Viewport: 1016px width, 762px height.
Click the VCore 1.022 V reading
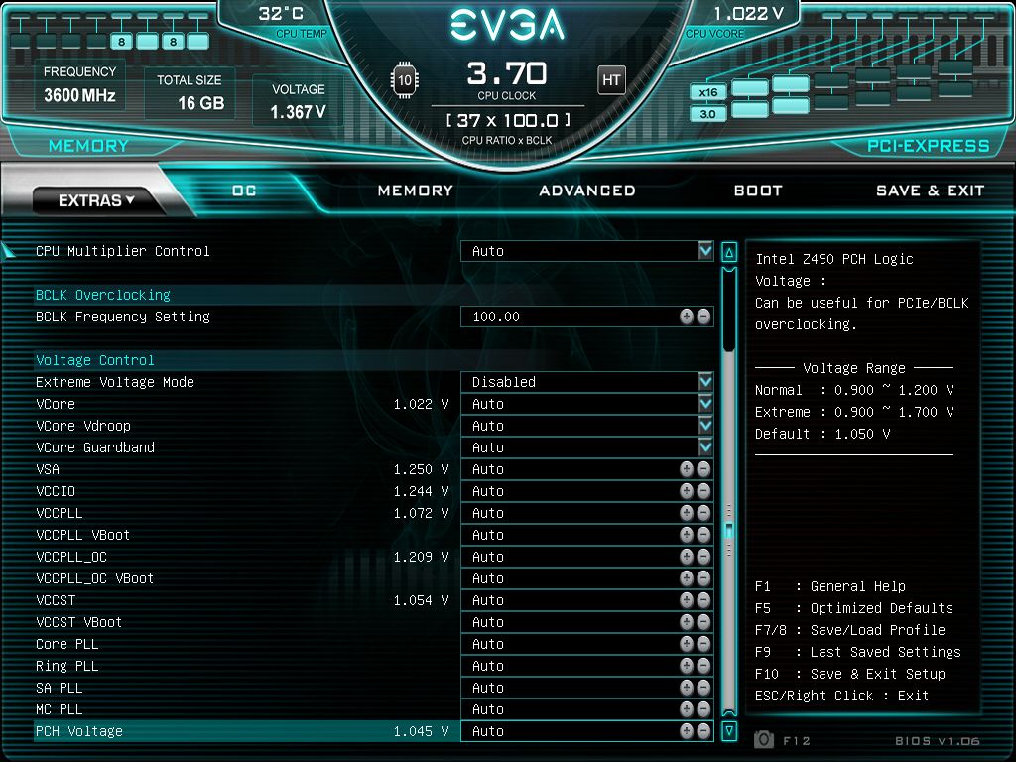pos(421,404)
